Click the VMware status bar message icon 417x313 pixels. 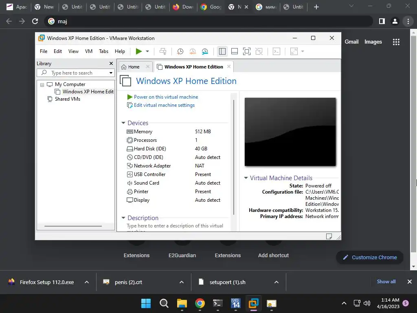tap(329, 236)
